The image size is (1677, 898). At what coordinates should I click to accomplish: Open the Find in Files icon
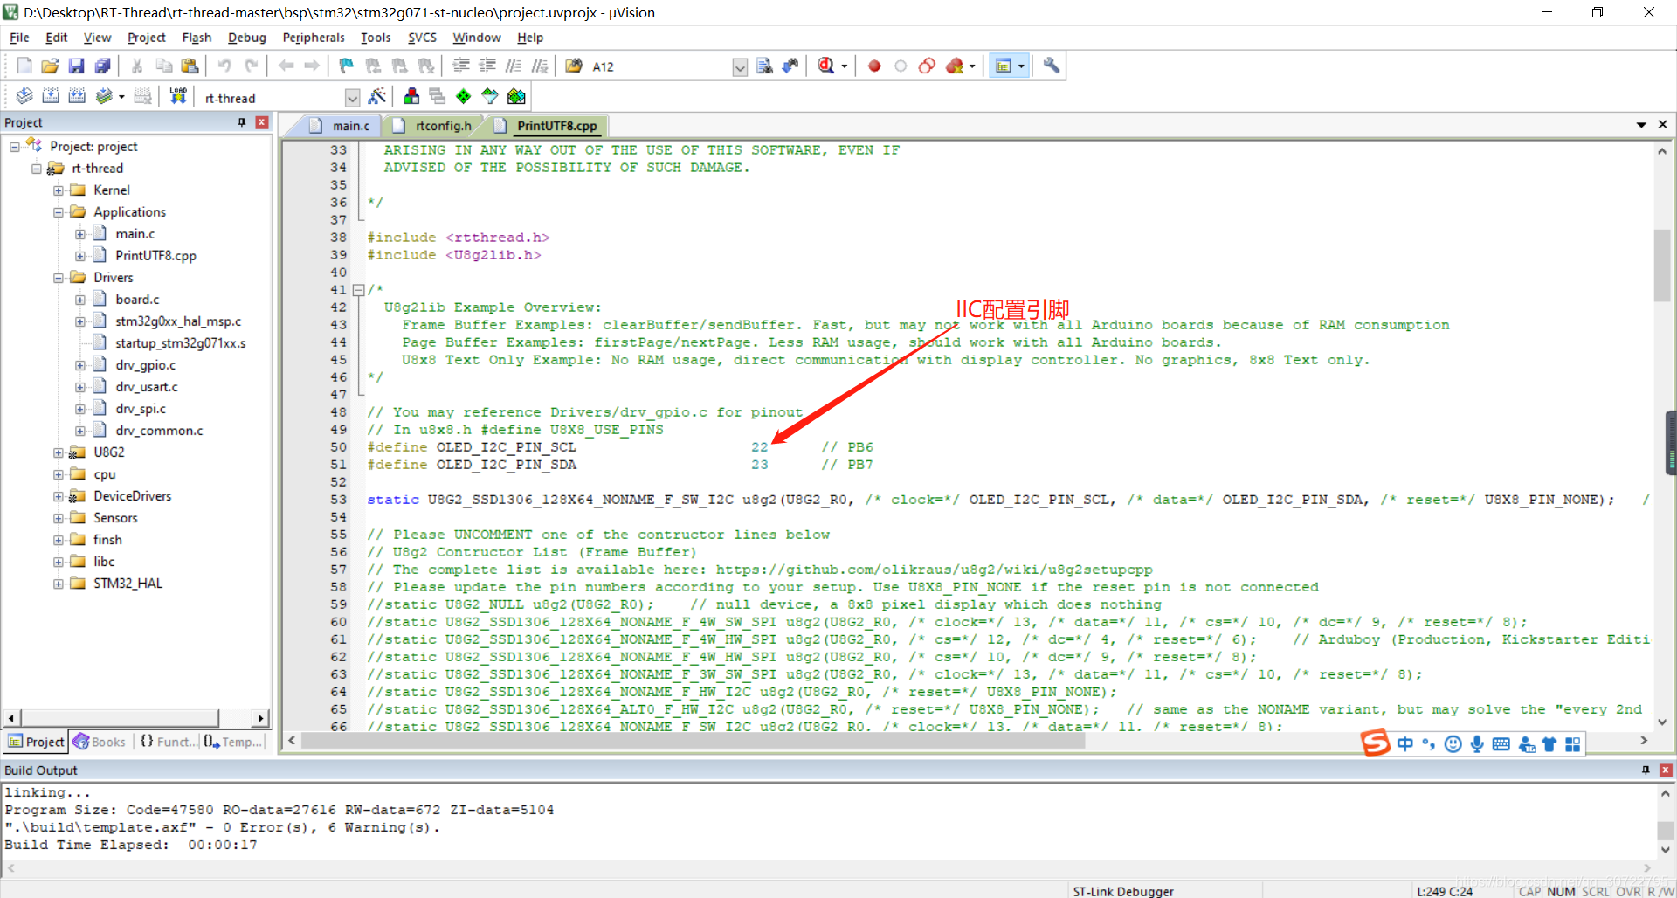pos(574,66)
